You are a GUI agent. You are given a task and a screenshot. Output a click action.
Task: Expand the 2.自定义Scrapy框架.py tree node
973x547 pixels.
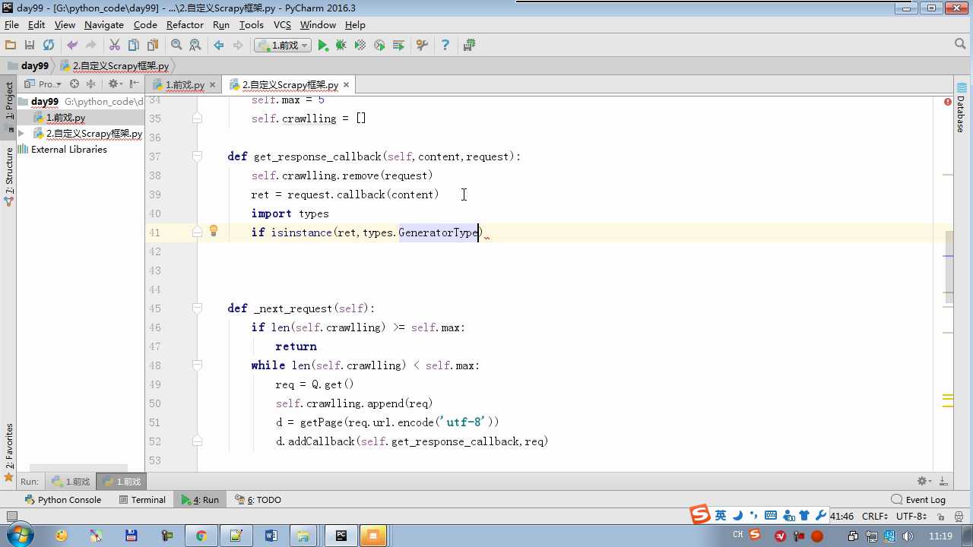(21, 134)
